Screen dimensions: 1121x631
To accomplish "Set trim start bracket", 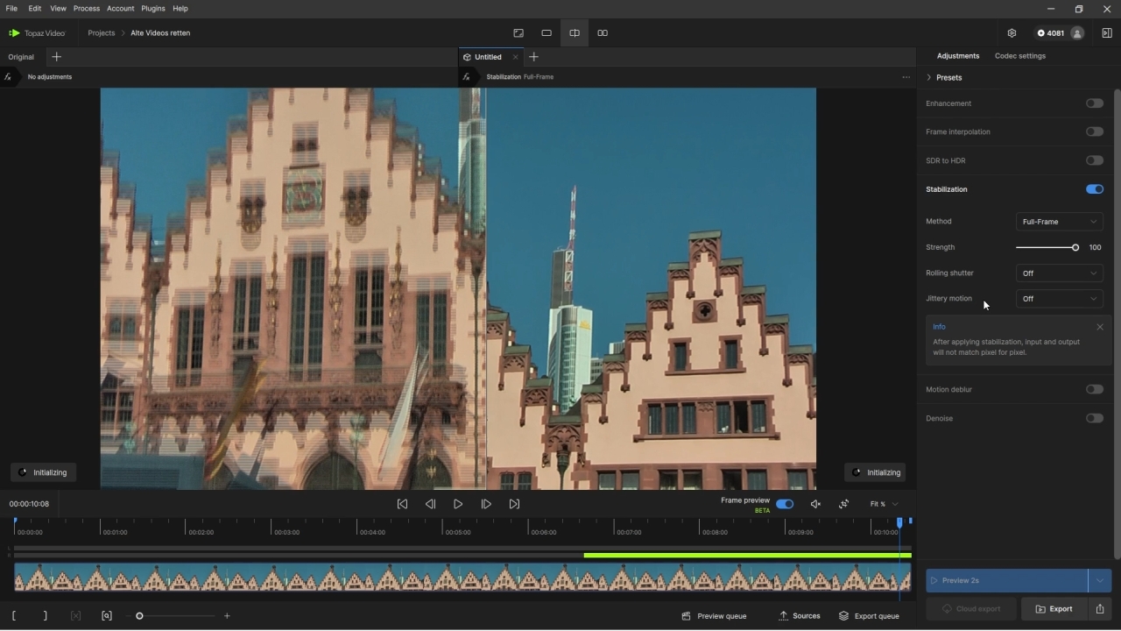I will pyautogui.click(x=14, y=616).
